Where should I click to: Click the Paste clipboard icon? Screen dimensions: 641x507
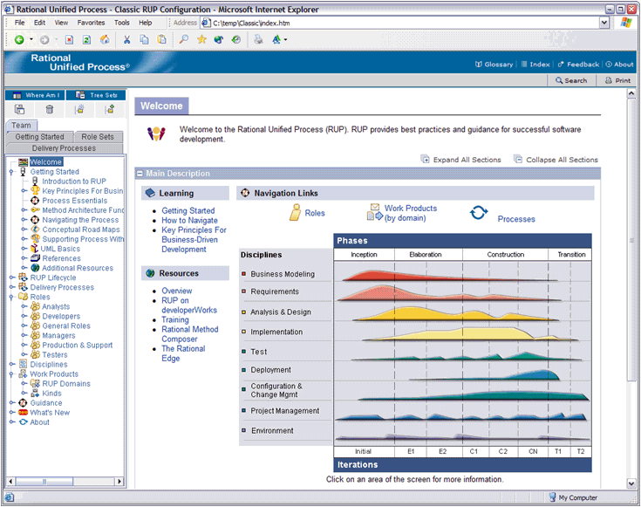click(162, 39)
